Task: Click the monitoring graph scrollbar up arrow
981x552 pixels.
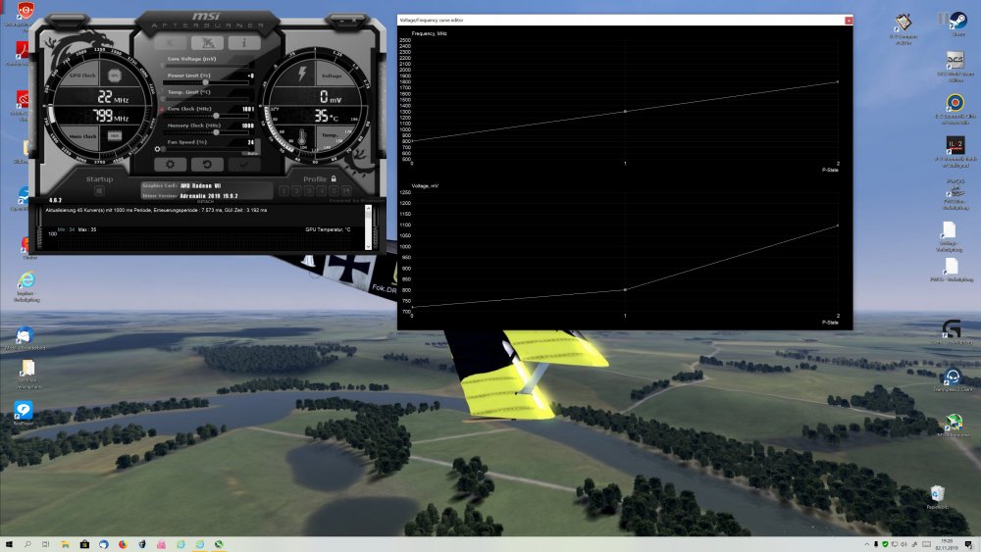Action: 368,208
